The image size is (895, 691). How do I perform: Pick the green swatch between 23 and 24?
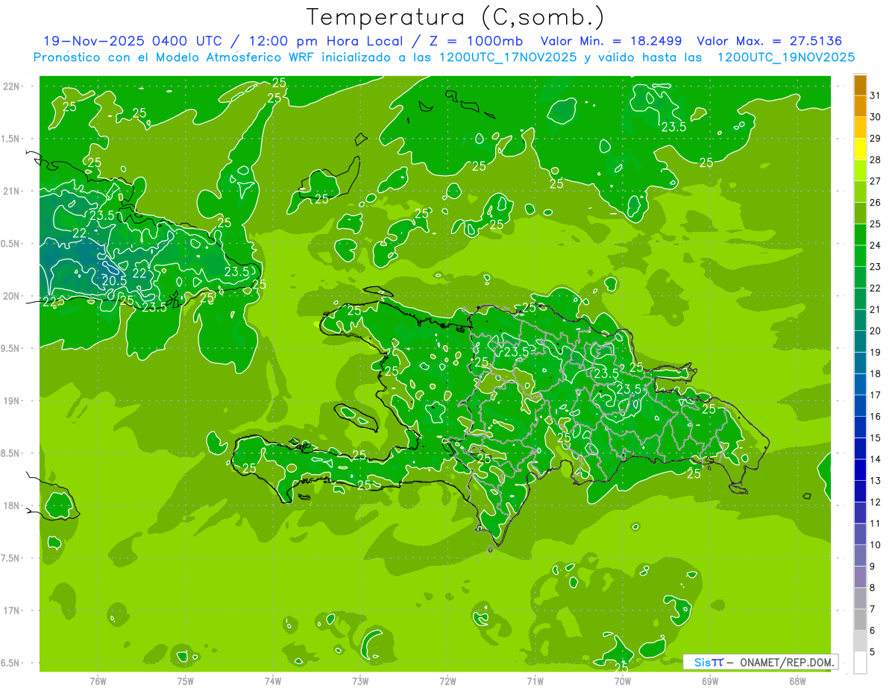coord(860,256)
